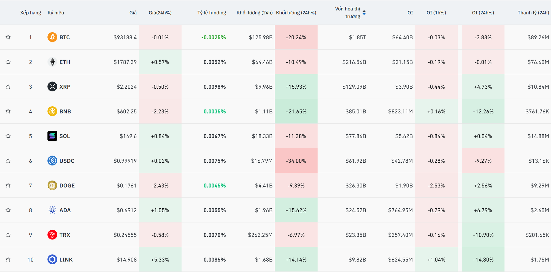
Task: Open the USDC symbol link
Action: (x=67, y=161)
